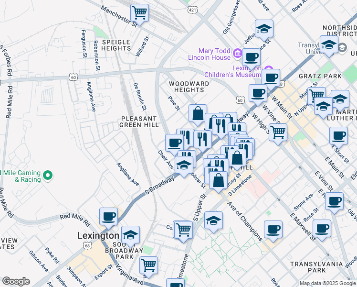Click the school marker above Martin Luther label
Screen dimensions: 357x287
point(340,99)
